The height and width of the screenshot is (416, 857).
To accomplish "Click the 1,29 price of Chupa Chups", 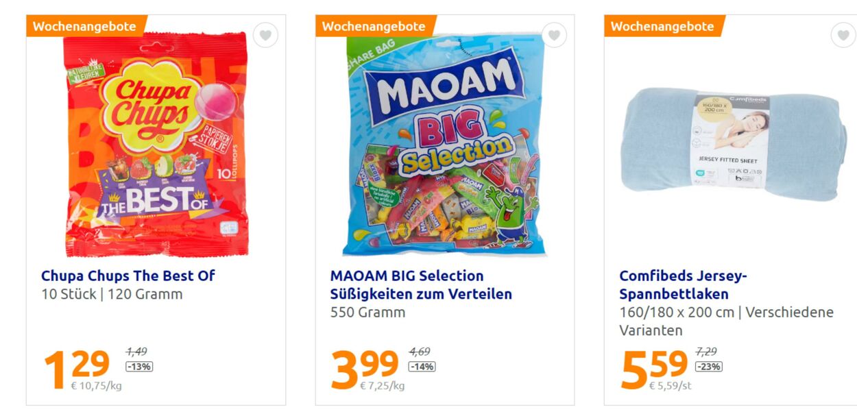I will click(77, 367).
